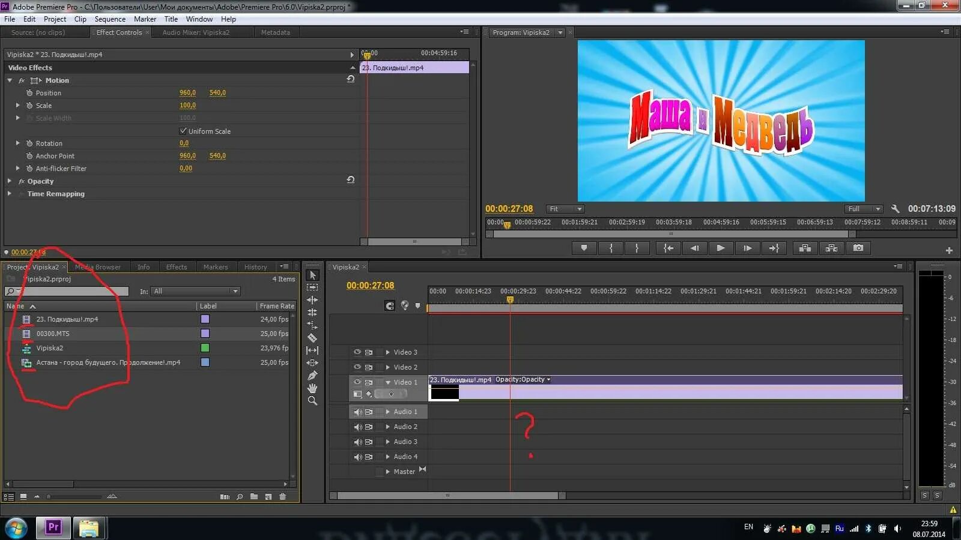Screen dimensions: 961x540
Task: Switch to Audio Mixer: Vipiska2 tab
Action: point(196,32)
